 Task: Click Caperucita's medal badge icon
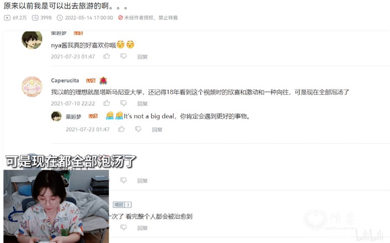[103, 80]
